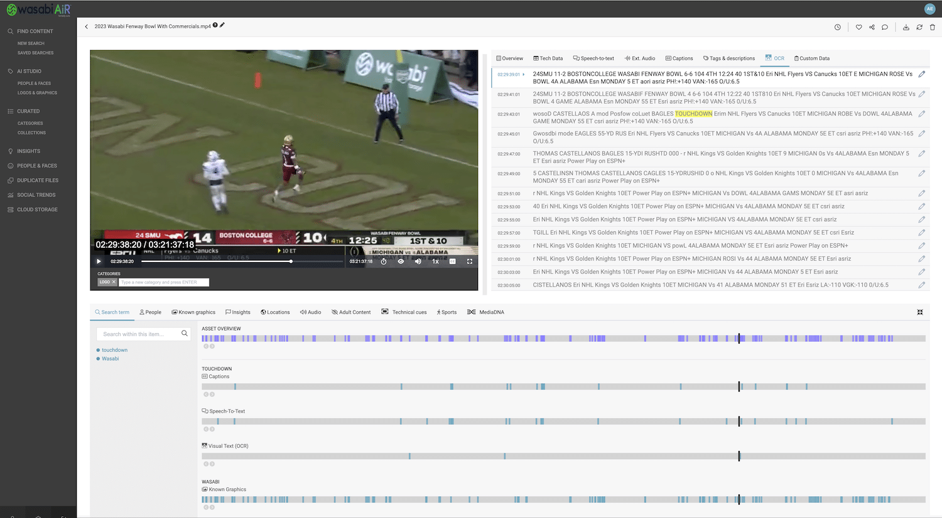Select the Wasabi search term
This screenshot has width=942, height=518.
[x=110, y=359]
